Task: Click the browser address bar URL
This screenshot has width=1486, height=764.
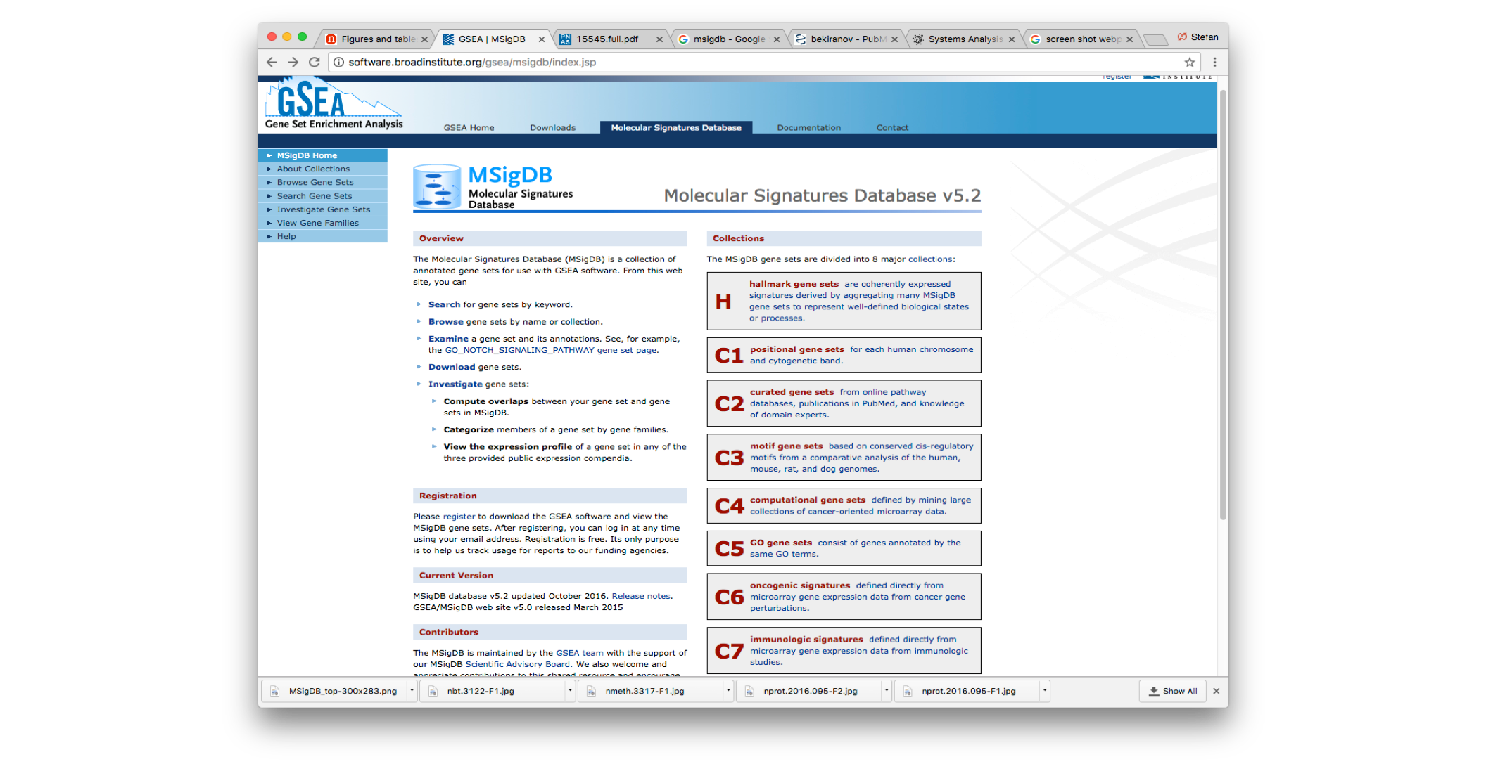Action: pos(472,62)
